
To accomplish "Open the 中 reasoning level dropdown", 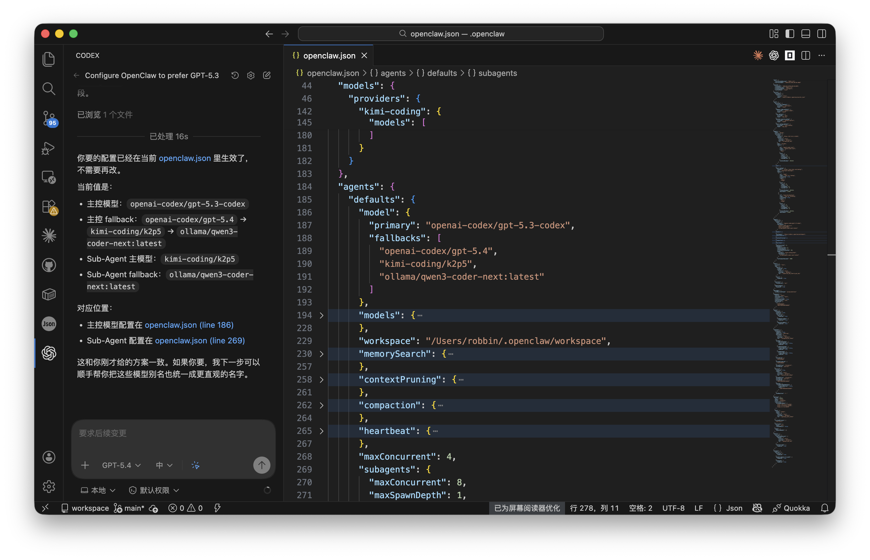I will pyautogui.click(x=164, y=465).
